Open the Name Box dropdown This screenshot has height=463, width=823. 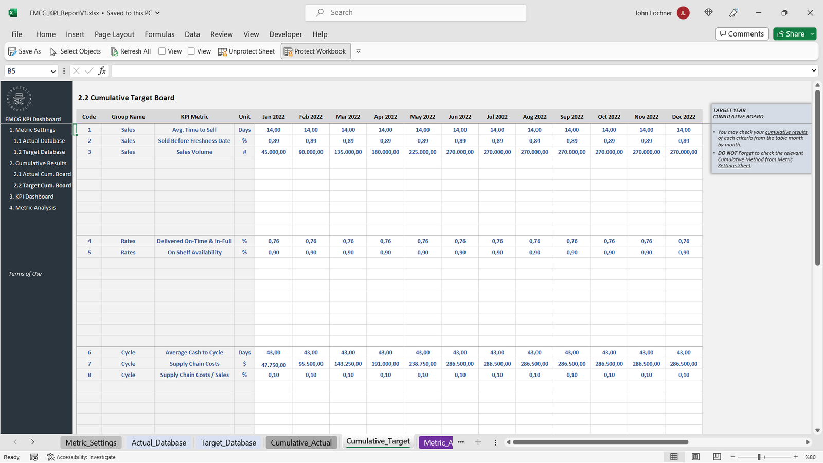click(53, 71)
